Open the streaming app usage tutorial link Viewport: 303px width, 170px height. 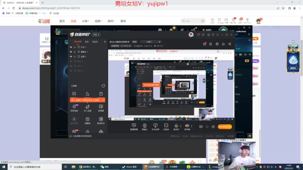tap(82, 136)
